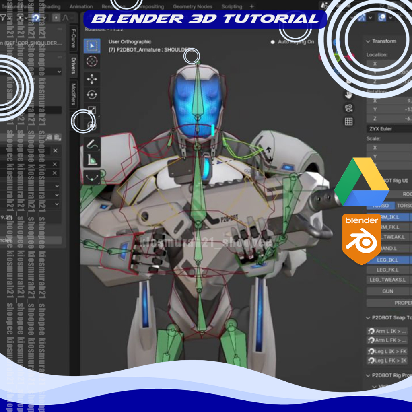The width and height of the screenshot is (412, 412).
Task: Toggle the LEG_FK.L rig layer
Action: click(x=388, y=270)
